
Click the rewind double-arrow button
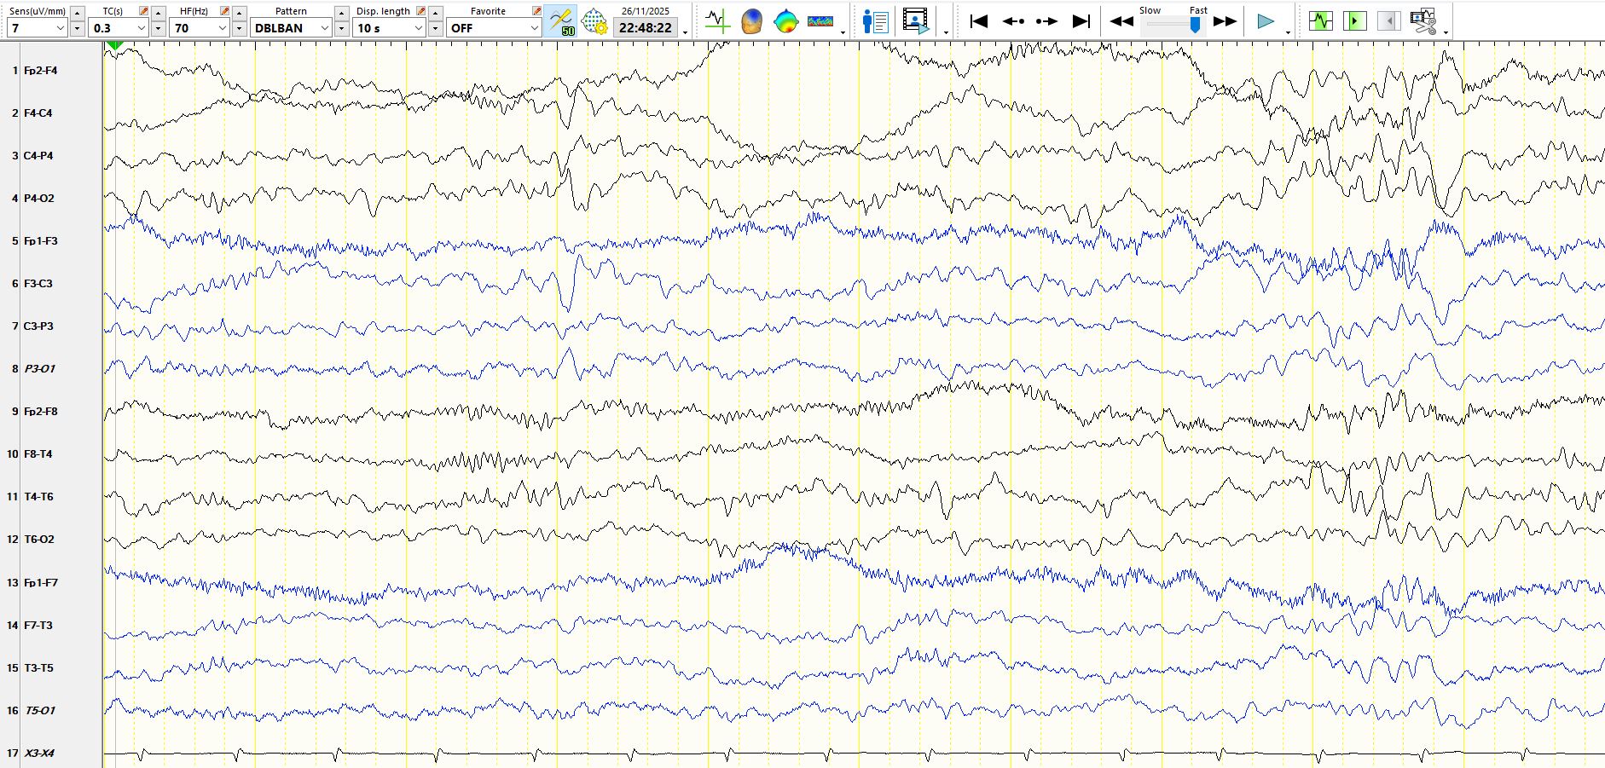(x=1121, y=20)
